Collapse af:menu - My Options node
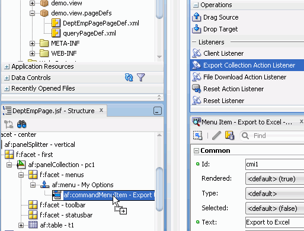The width and height of the screenshot is (304, 231). 33,185
